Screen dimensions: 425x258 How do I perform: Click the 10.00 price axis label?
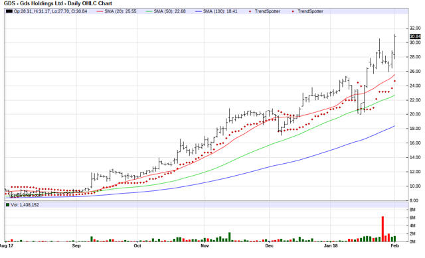pyautogui.click(x=415, y=186)
